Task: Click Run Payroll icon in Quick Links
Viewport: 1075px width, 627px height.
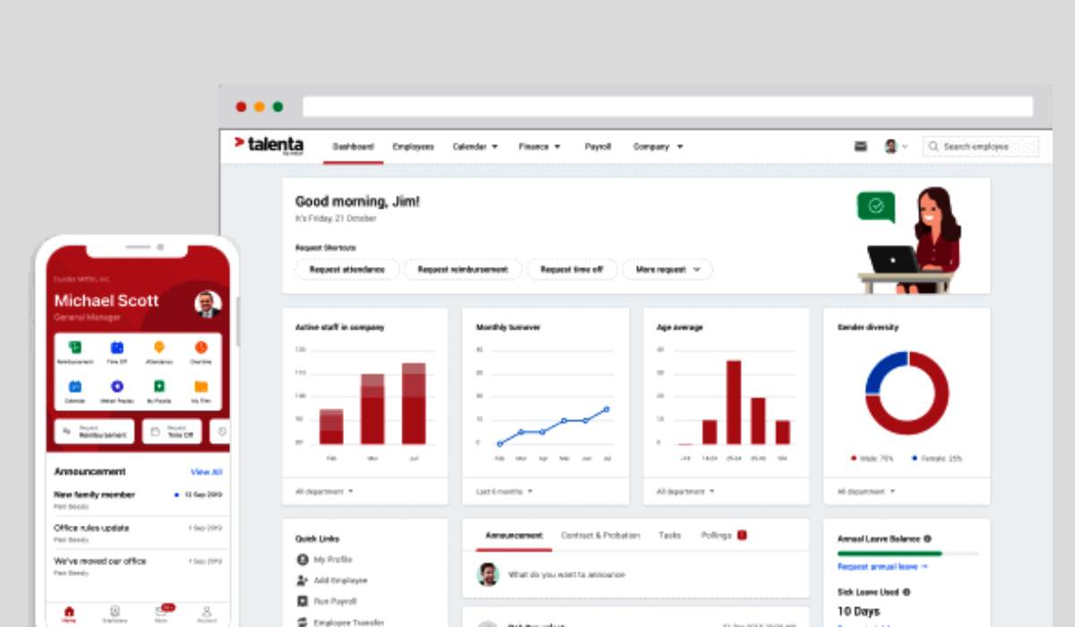Action: click(x=302, y=601)
